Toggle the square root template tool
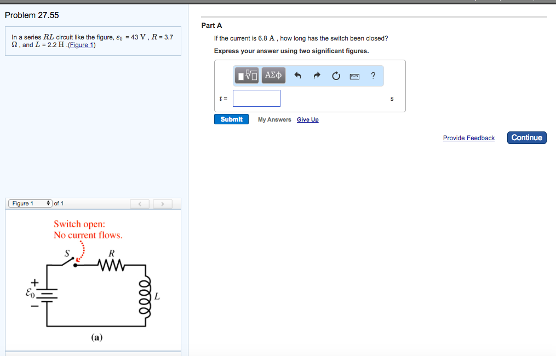Screen dimensions: 556x356 247,75
